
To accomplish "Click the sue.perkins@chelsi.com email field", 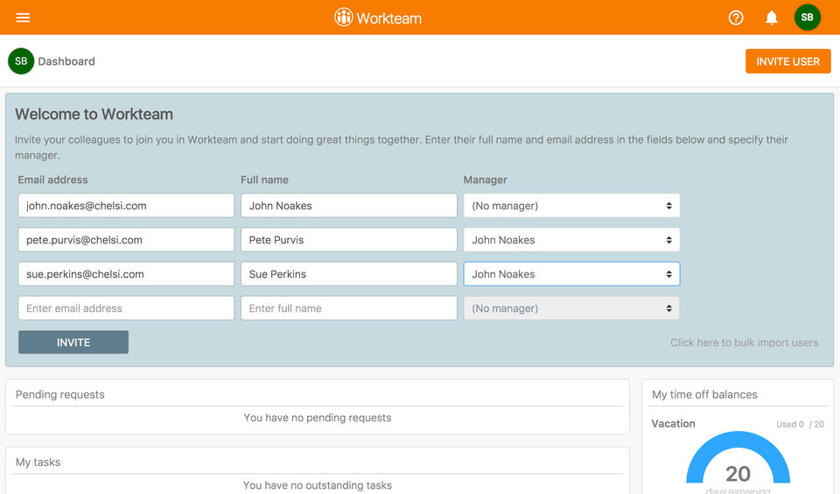I will [126, 274].
